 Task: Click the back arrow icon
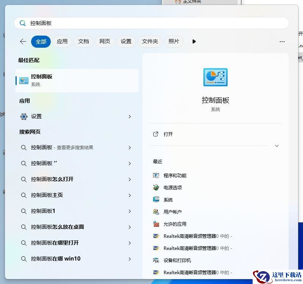[23, 42]
